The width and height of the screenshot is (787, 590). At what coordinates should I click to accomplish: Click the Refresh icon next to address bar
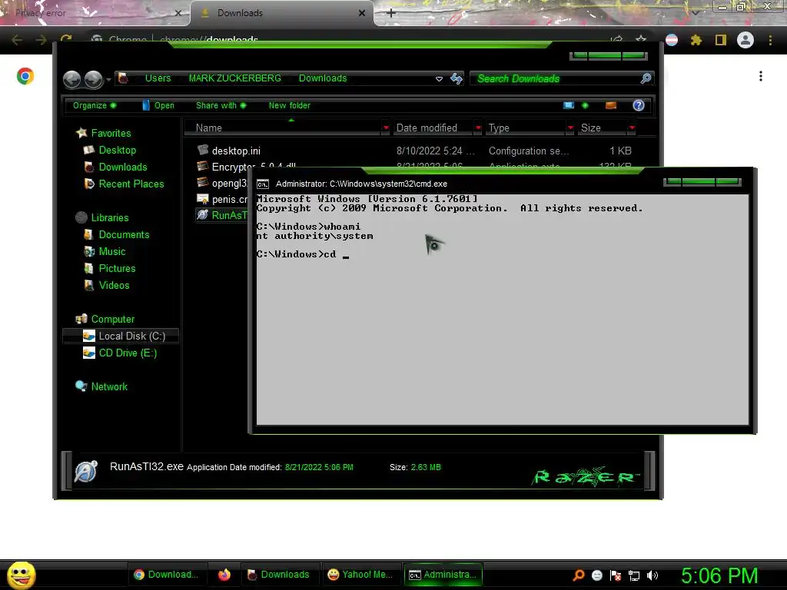tap(457, 78)
